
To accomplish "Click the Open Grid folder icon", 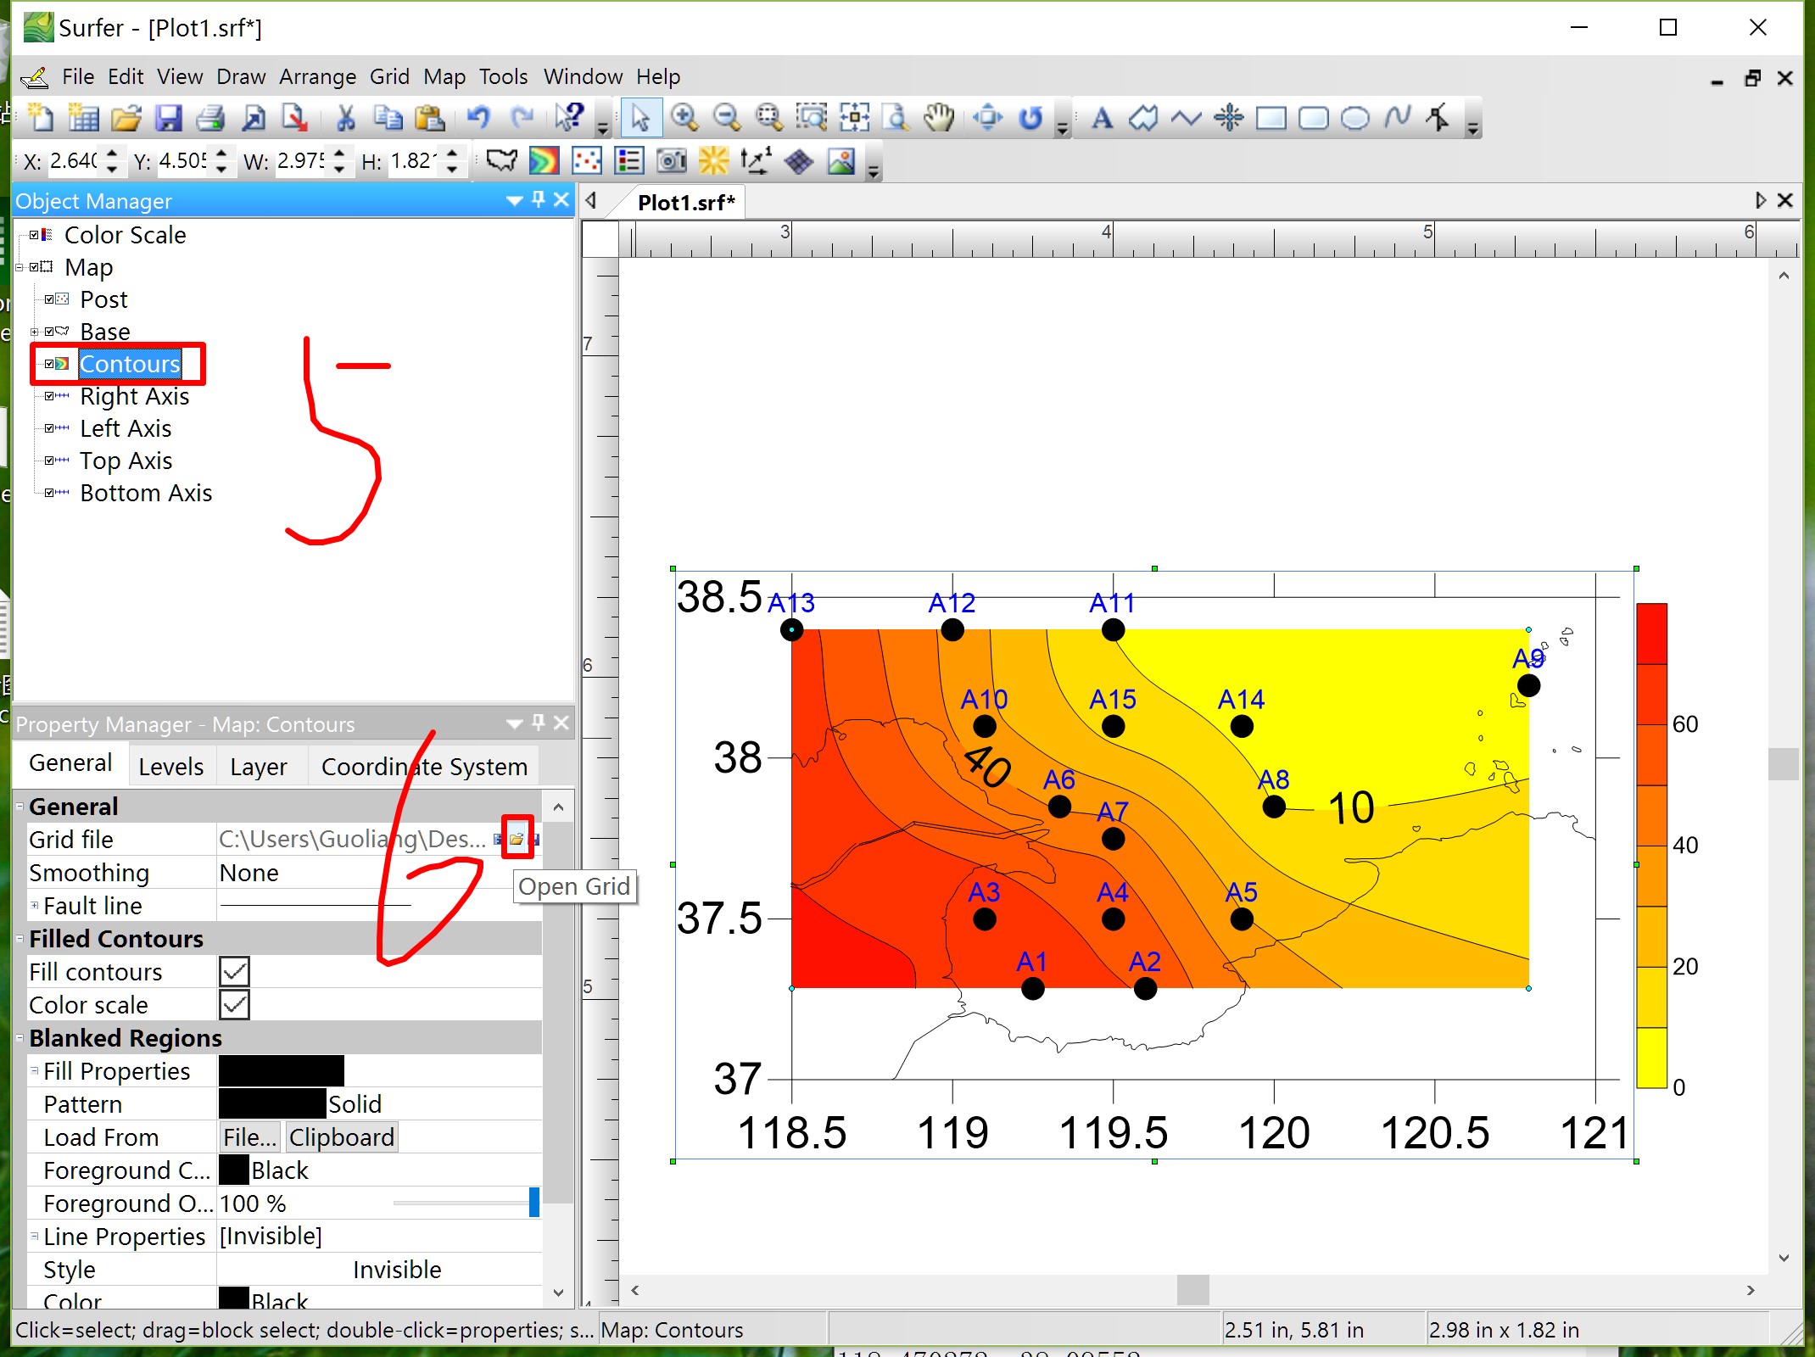I will (x=517, y=839).
